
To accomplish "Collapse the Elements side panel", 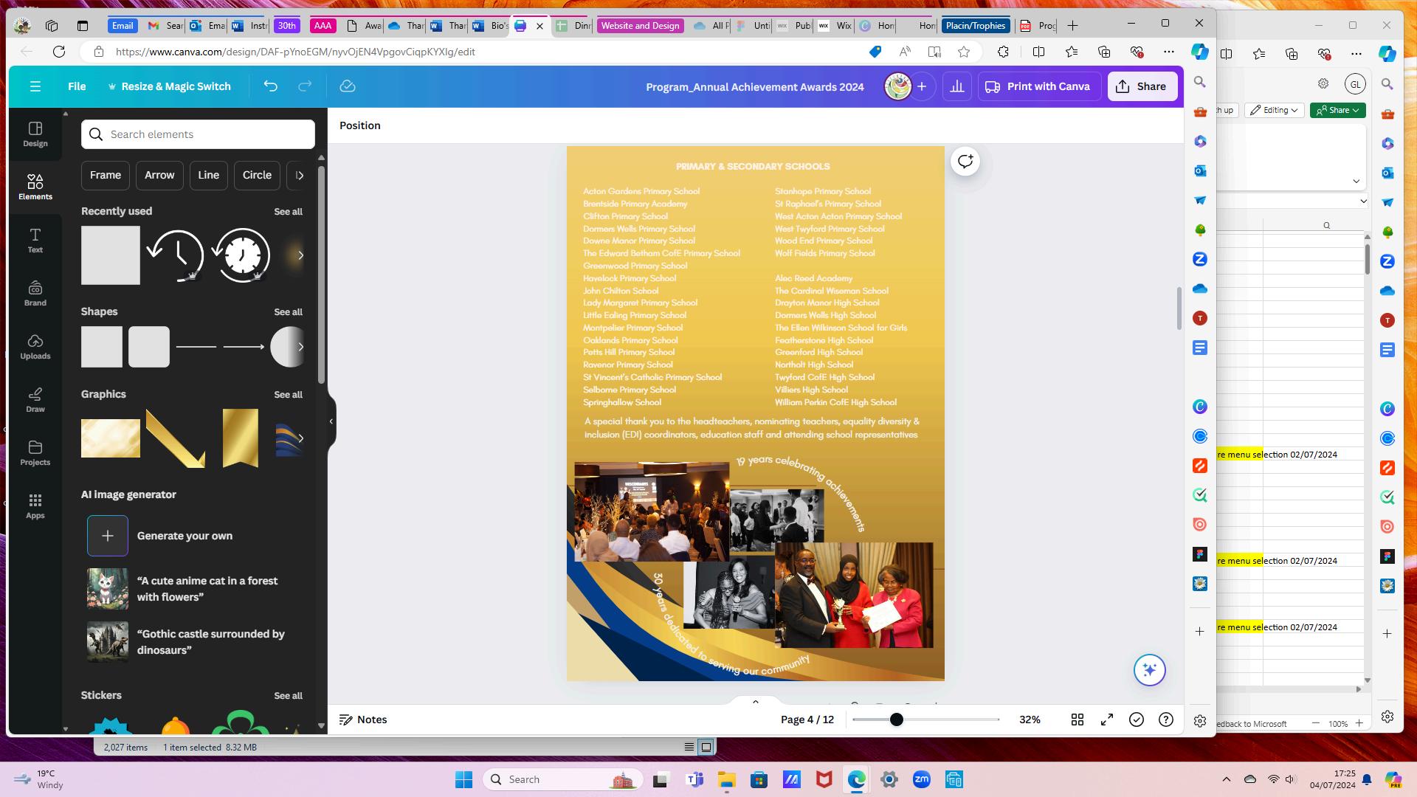I will pyautogui.click(x=331, y=421).
